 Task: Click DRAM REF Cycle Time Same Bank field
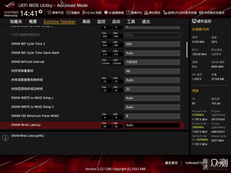152,53
